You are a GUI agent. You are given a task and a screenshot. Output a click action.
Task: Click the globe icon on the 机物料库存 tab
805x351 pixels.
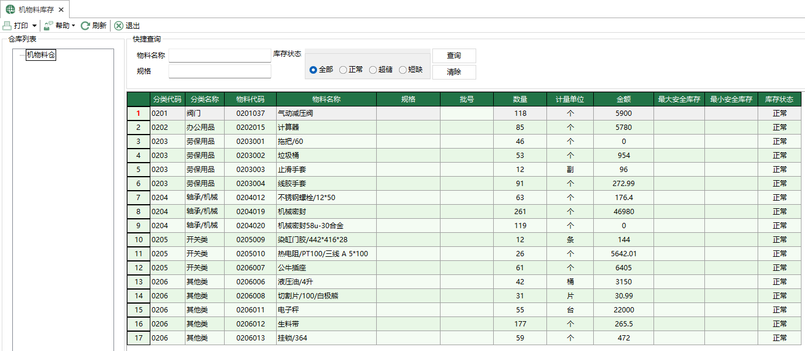(x=10, y=9)
